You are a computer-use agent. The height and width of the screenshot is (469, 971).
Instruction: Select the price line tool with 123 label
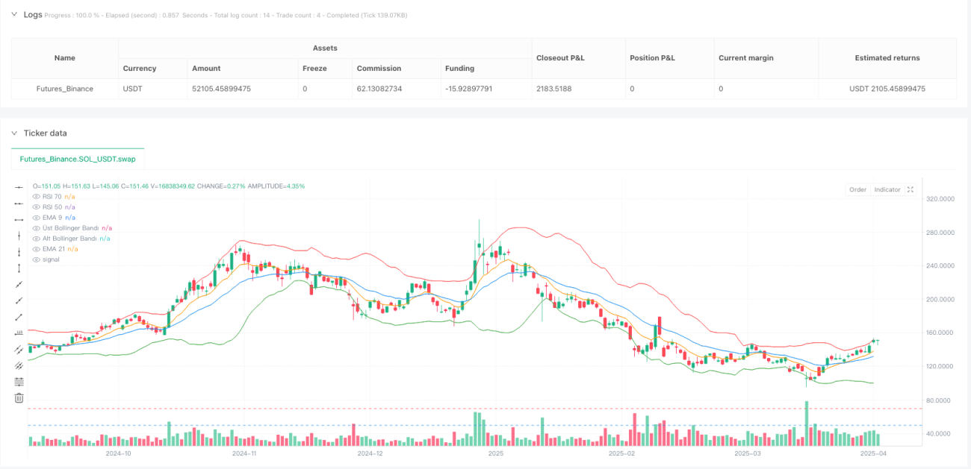click(x=19, y=333)
